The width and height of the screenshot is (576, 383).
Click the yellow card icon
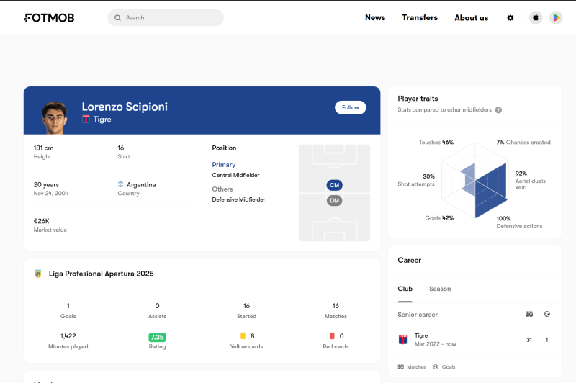click(243, 335)
